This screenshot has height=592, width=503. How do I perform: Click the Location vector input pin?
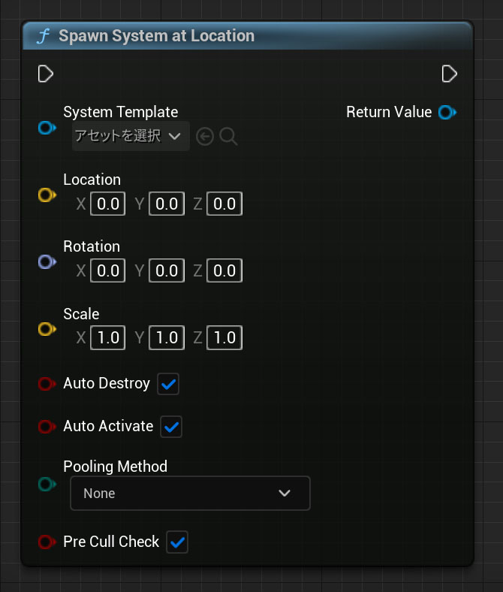(x=47, y=195)
